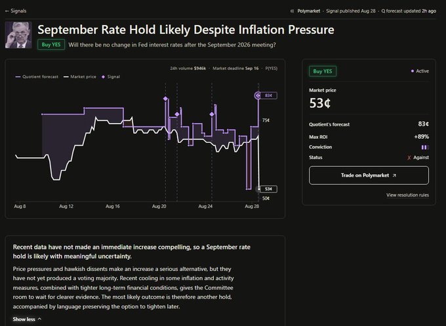The height and width of the screenshot is (326, 446).
Task: Click the 83¢ forecast endpoint label on chart
Action: pos(268,96)
